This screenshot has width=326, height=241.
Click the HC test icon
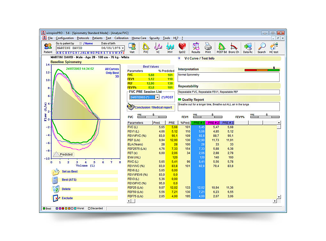pyautogui.click(x=273, y=47)
